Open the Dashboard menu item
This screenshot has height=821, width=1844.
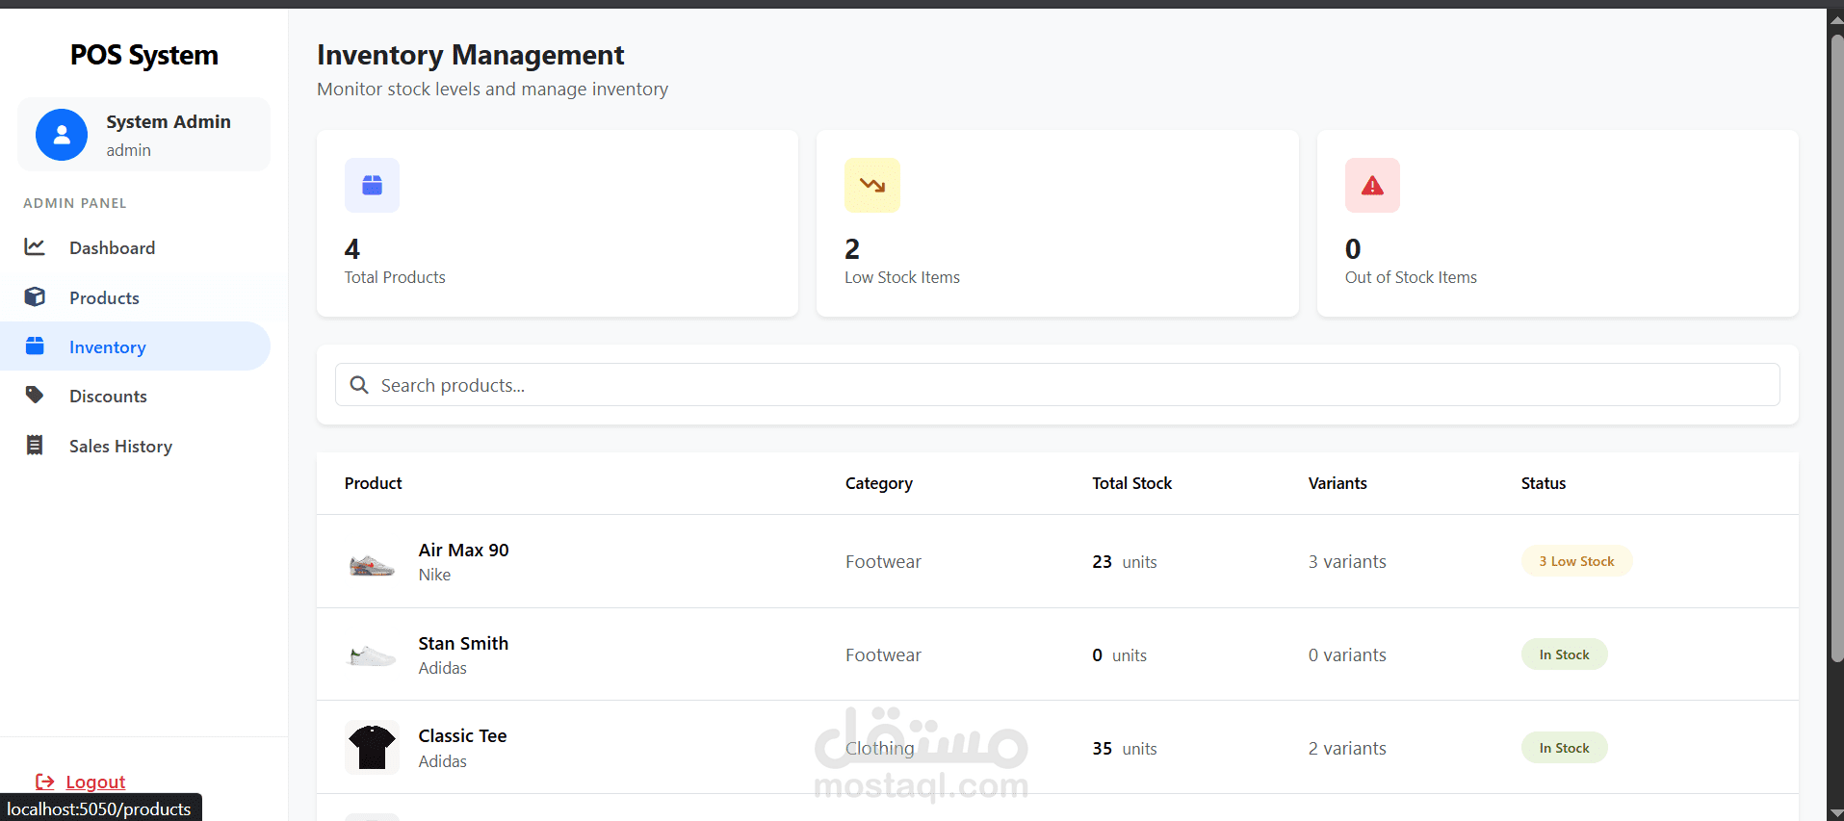coord(135,247)
